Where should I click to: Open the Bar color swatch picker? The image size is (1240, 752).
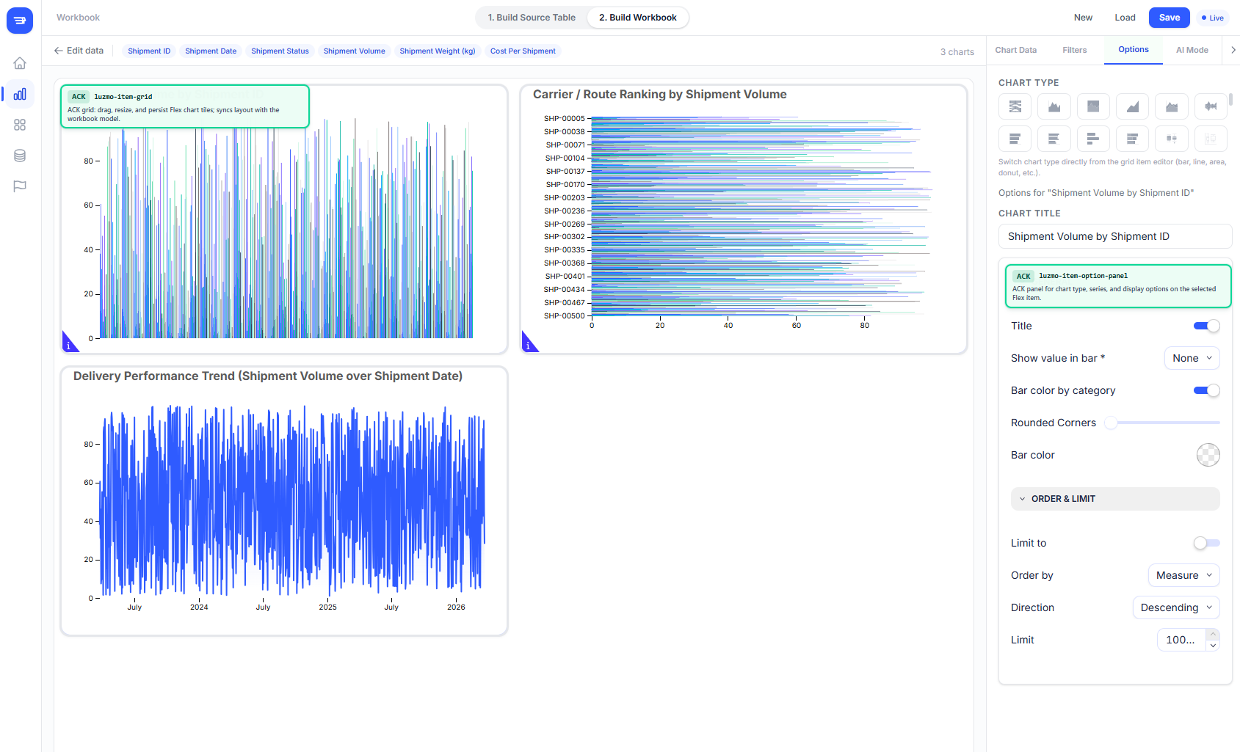coord(1208,455)
